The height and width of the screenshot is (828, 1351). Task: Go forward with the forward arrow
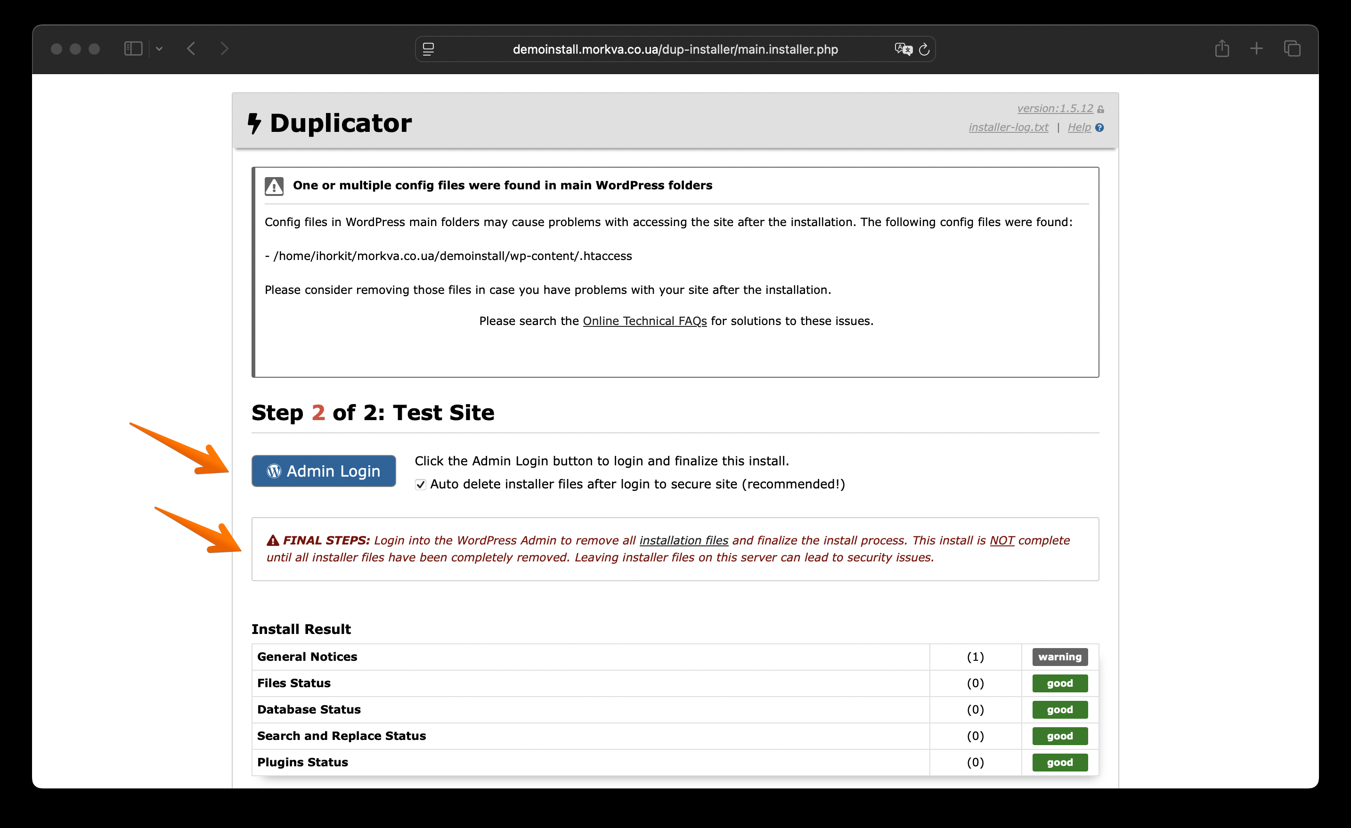click(x=224, y=49)
